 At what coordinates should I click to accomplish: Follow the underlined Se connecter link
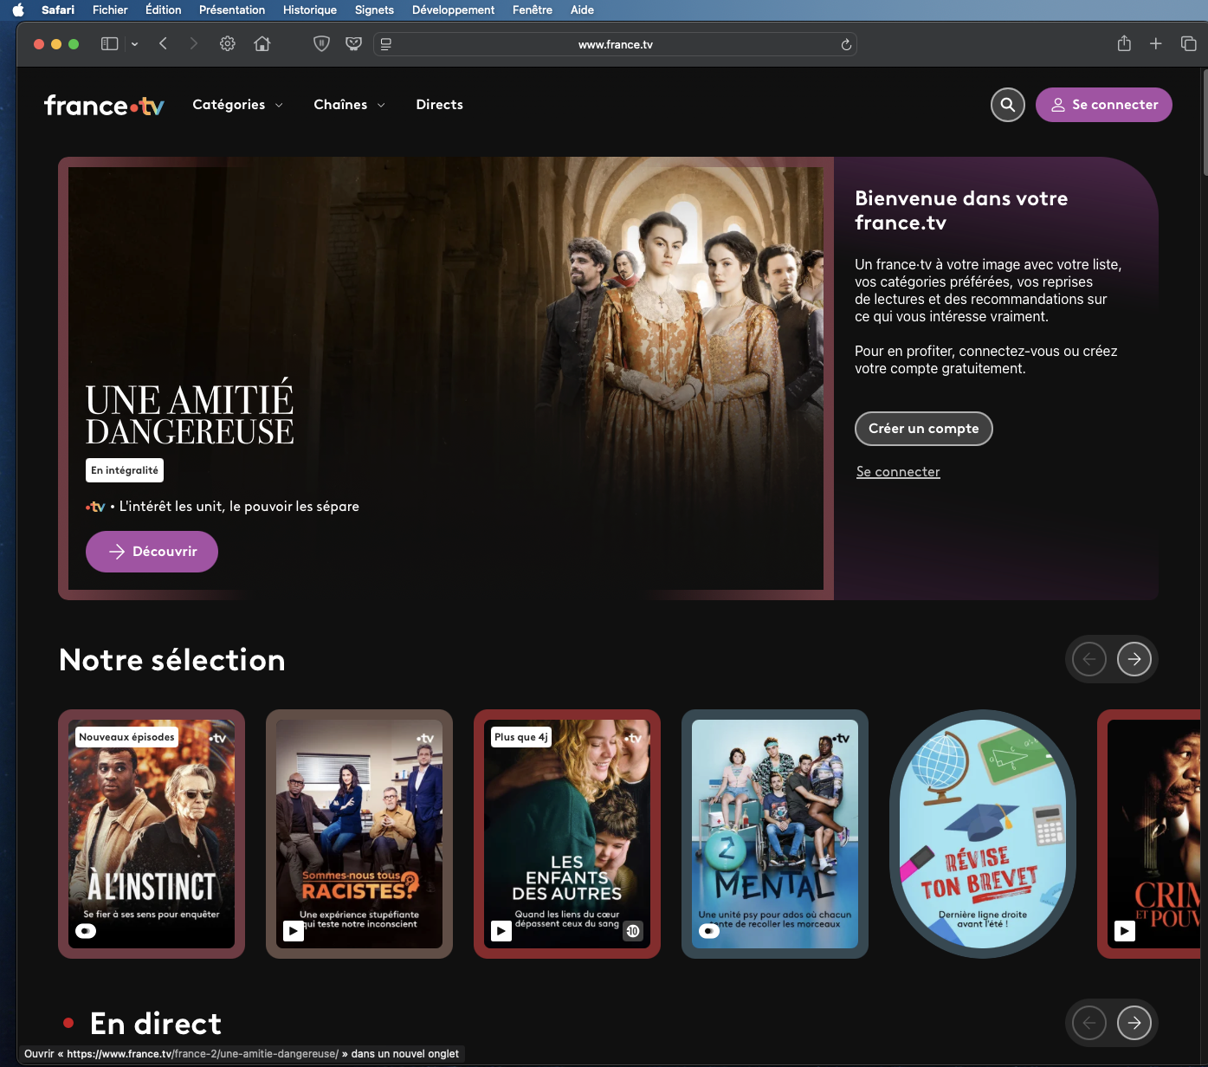898,472
